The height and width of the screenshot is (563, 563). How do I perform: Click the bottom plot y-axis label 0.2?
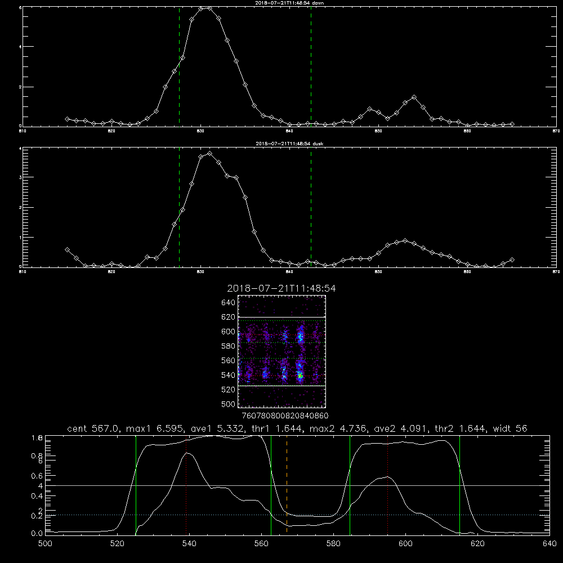coord(37,516)
